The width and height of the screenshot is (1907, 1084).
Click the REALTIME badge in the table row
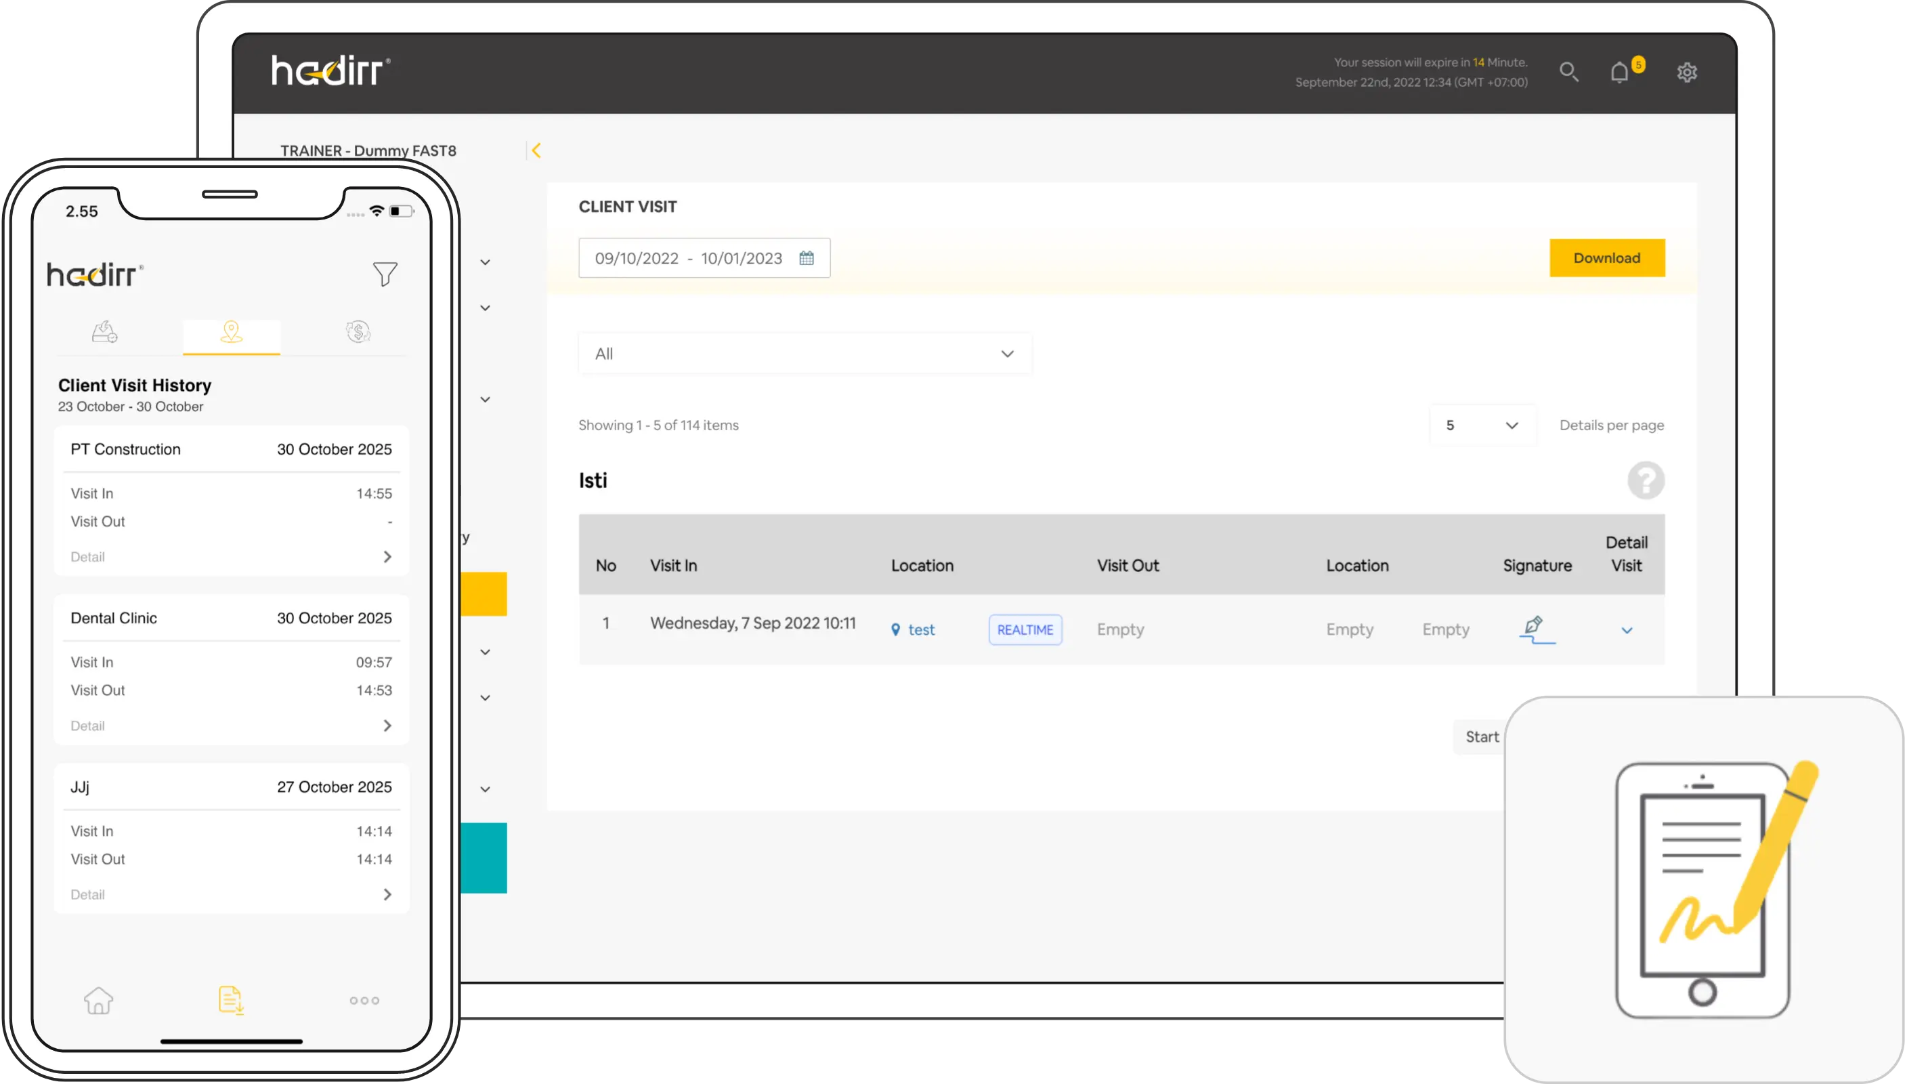pos(1025,630)
